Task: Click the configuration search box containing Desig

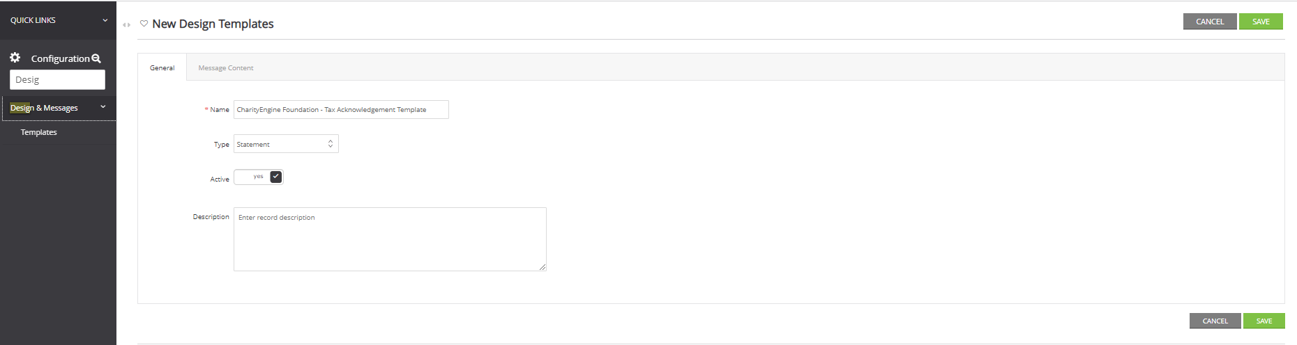Action: (57, 79)
